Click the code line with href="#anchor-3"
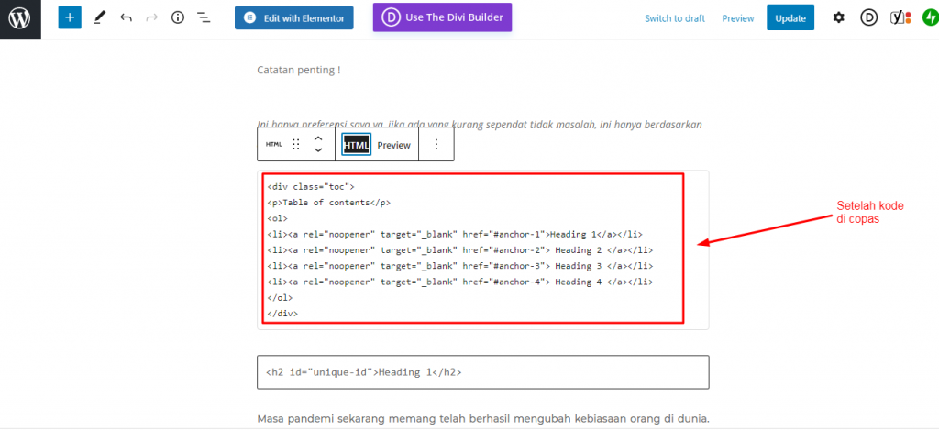 [x=460, y=266]
